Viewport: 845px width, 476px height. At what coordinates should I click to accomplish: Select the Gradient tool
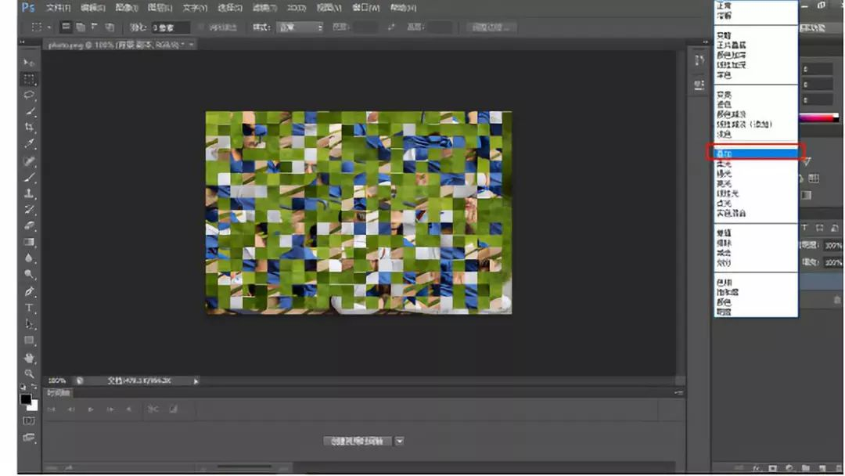29,242
